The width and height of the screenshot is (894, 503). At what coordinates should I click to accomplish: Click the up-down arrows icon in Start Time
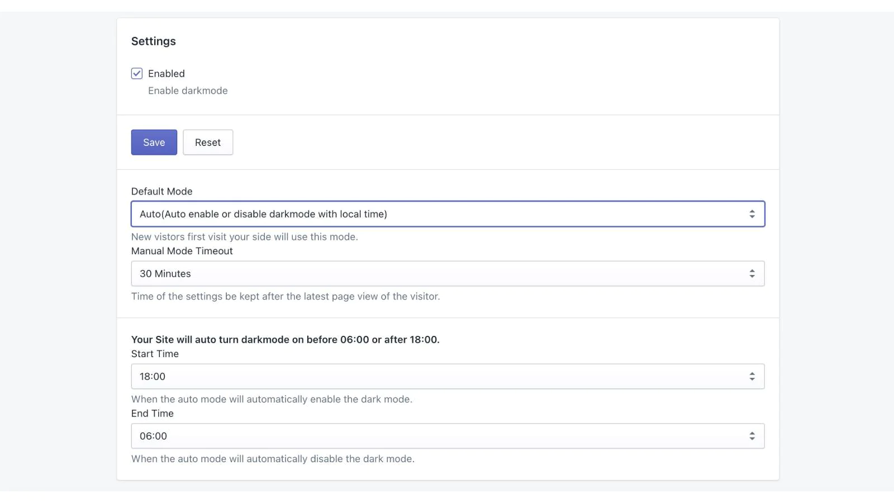(x=752, y=377)
